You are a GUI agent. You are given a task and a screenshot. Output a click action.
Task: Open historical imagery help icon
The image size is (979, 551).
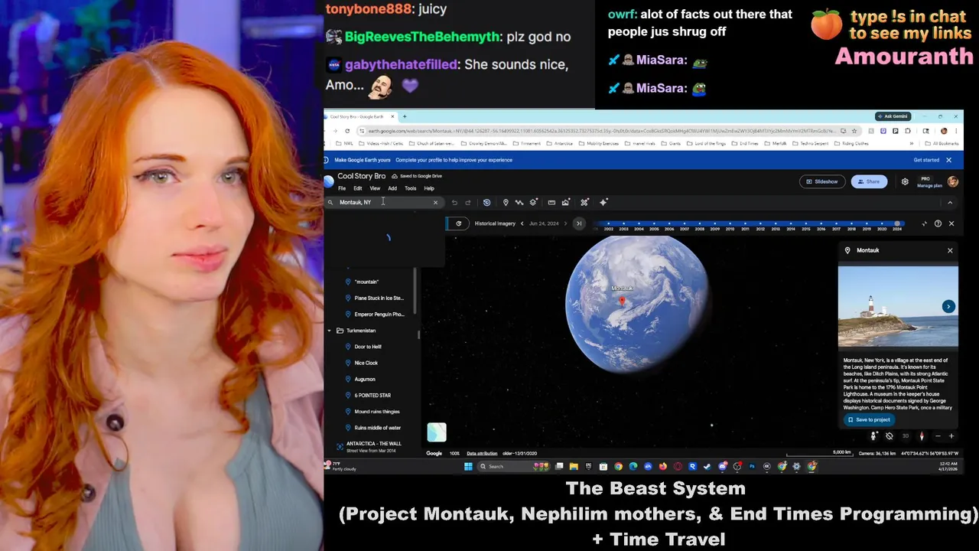[x=938, y=223]
